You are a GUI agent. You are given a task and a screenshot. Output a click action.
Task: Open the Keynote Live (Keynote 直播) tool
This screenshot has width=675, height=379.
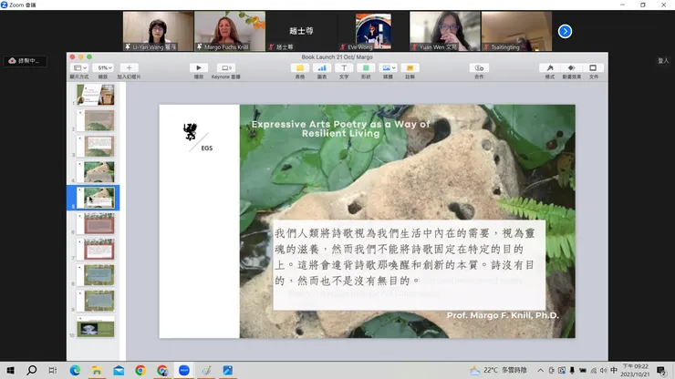coord(226,68)
